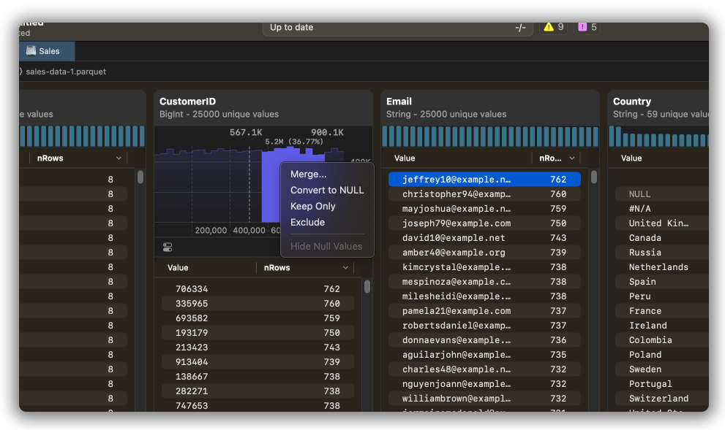Select CustomerID value 282271
The width and height of the screenshot is (725, 430).
258,391
